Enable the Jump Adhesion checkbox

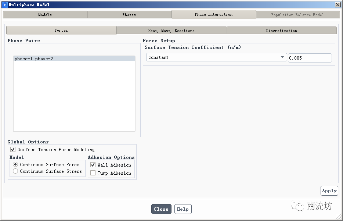93,173
